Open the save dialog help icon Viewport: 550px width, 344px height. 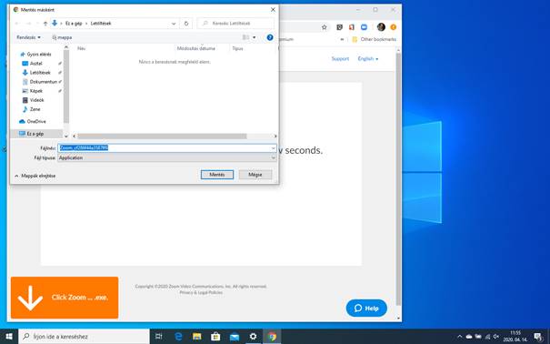click(270, 37)
